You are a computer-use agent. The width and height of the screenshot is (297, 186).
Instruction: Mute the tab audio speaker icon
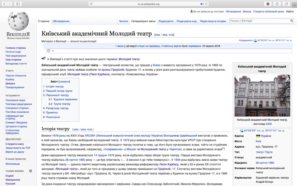pos(202,4)
